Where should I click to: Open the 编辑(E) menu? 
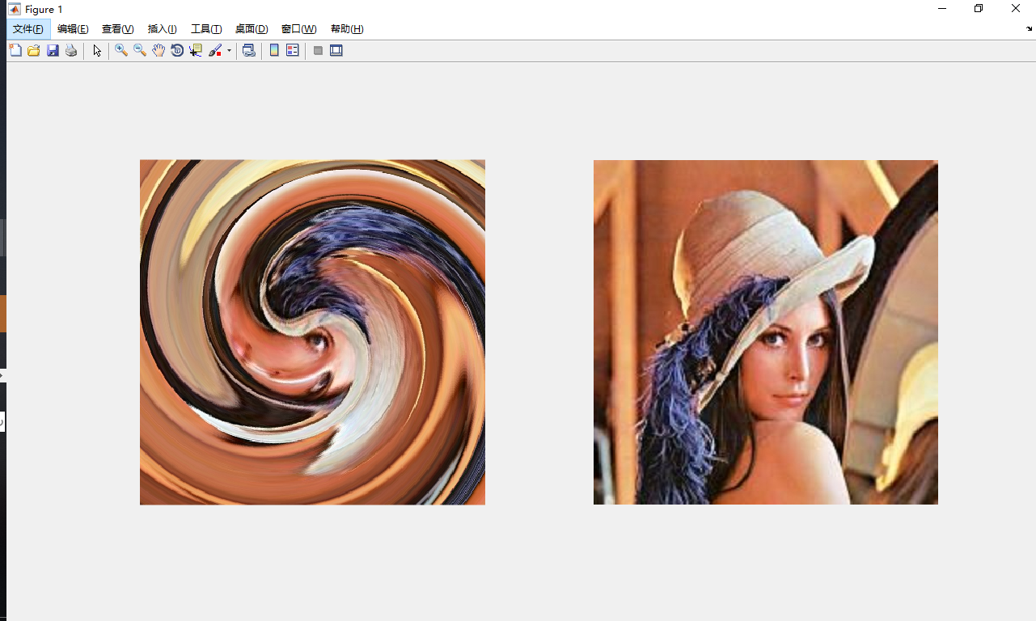(73, 29)
